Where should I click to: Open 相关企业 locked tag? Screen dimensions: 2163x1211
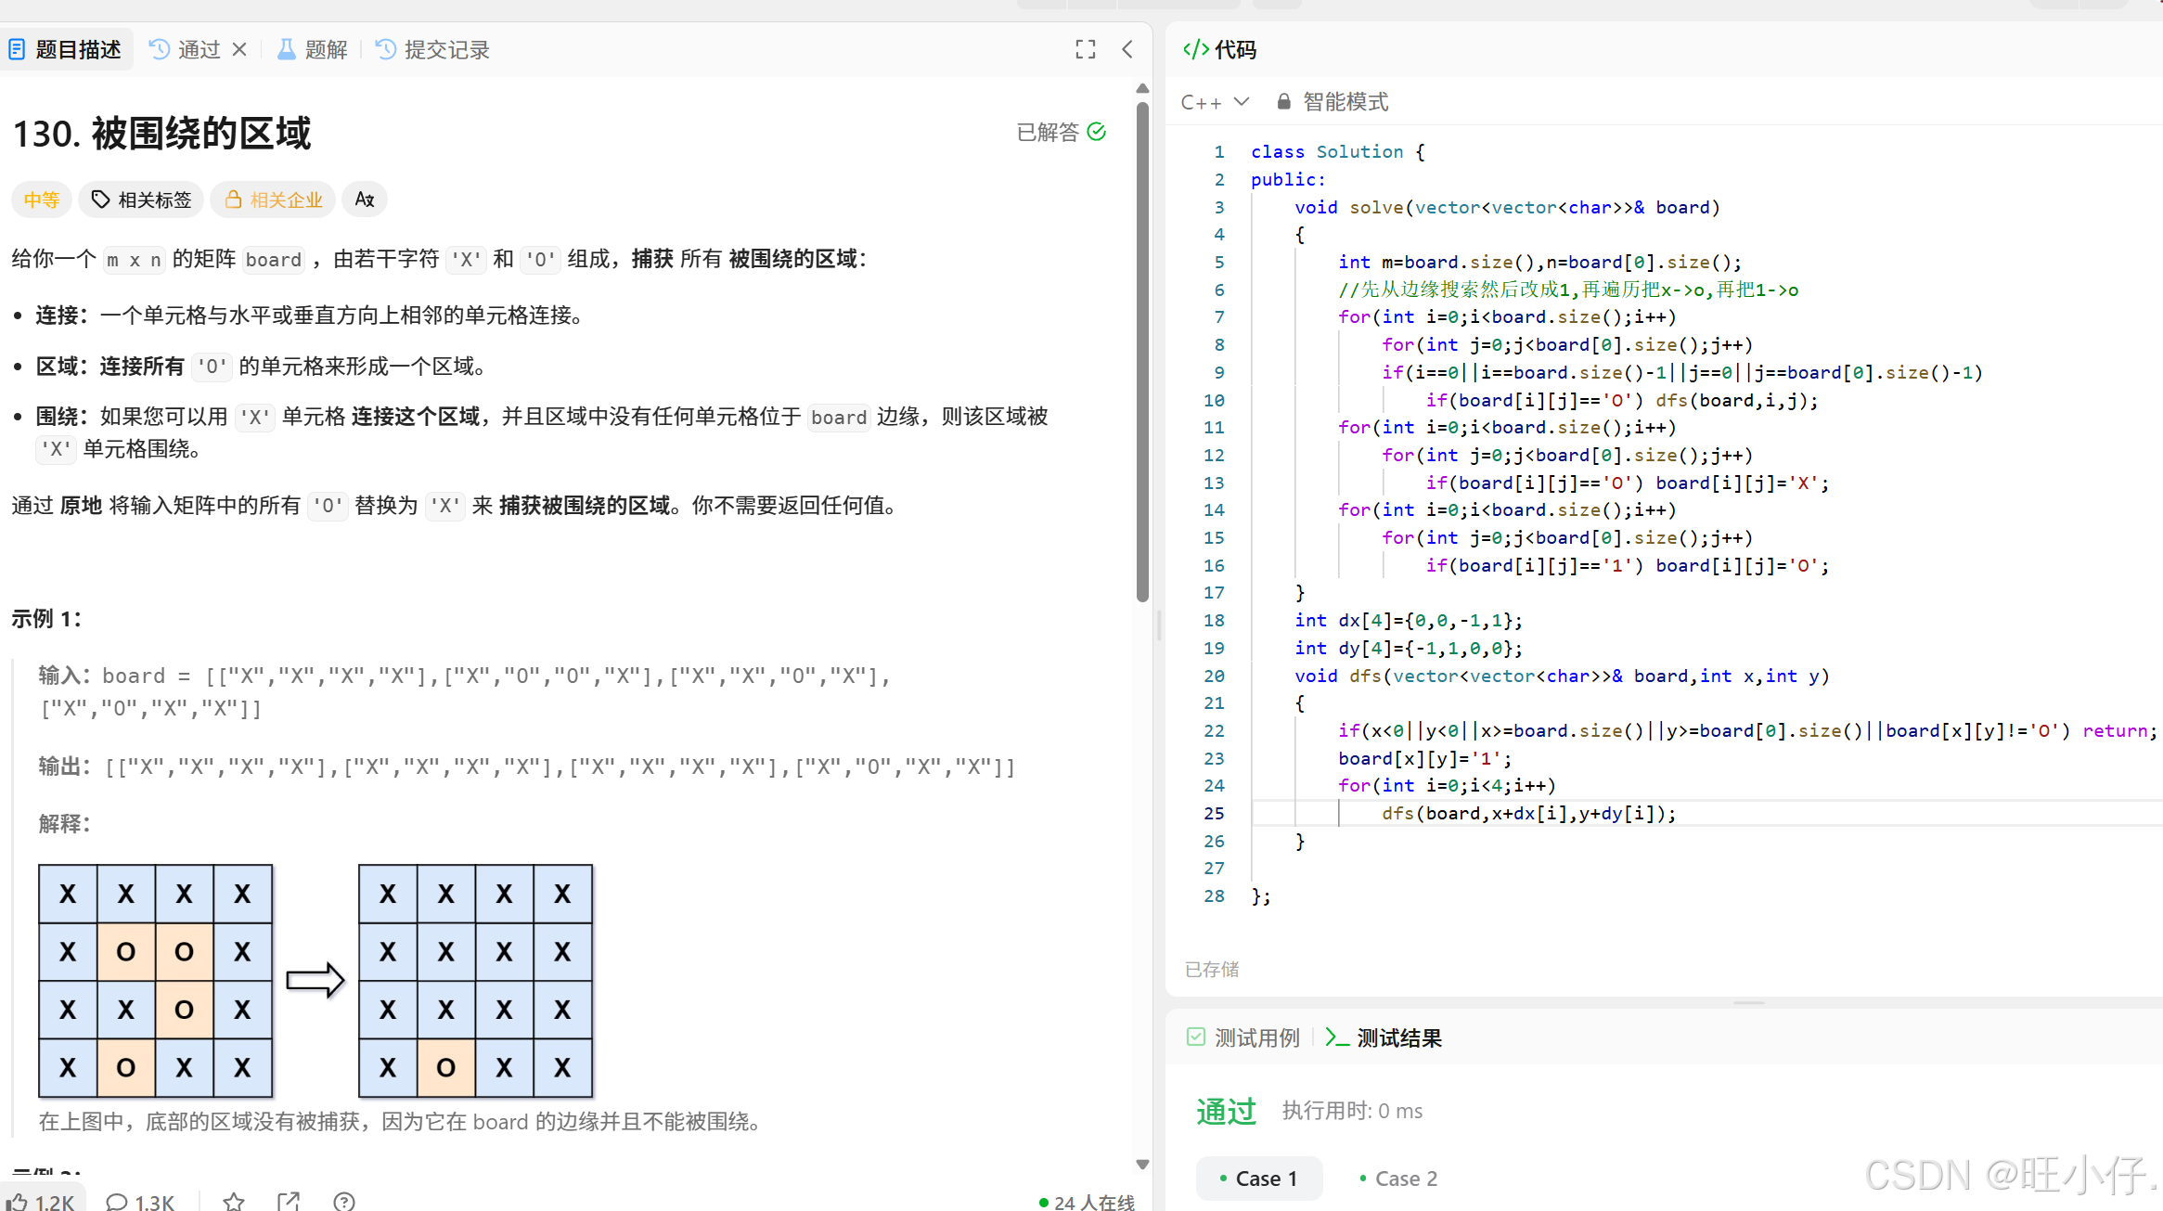pyautogui.click(x=273, y=200)
